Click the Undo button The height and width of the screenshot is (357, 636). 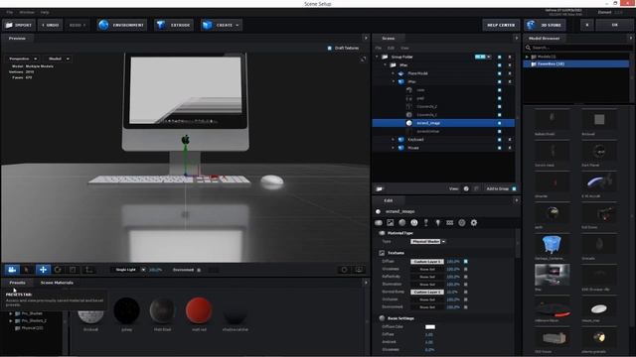tap(51, 25)
